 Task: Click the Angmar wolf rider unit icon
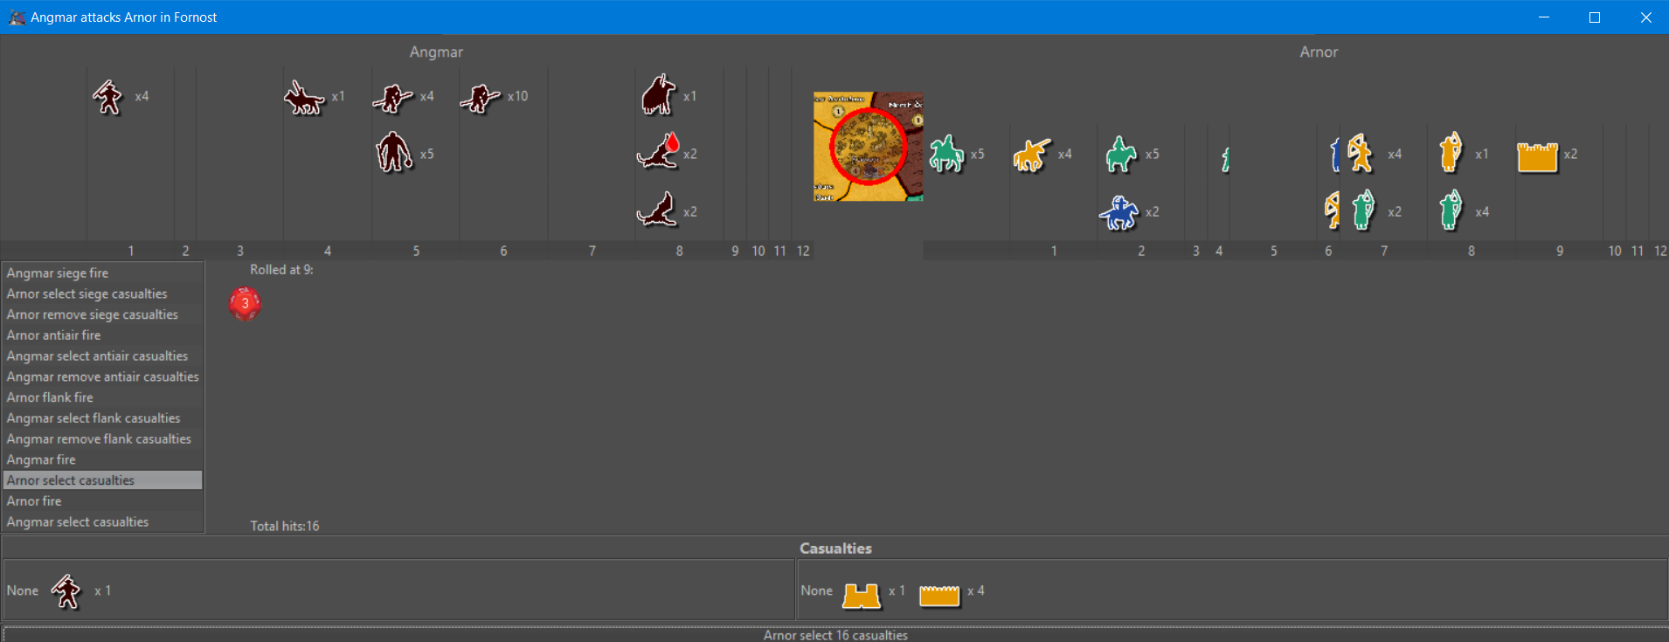pyautogui.click(x=304, y=97)
